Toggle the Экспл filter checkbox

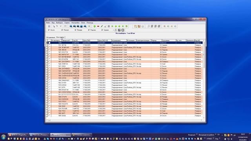49,30
